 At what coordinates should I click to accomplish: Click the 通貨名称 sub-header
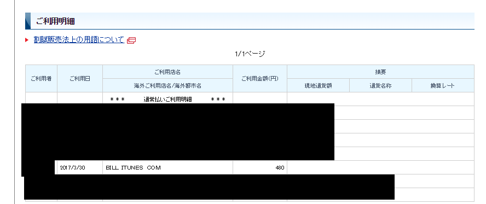[x=380, y=85]
